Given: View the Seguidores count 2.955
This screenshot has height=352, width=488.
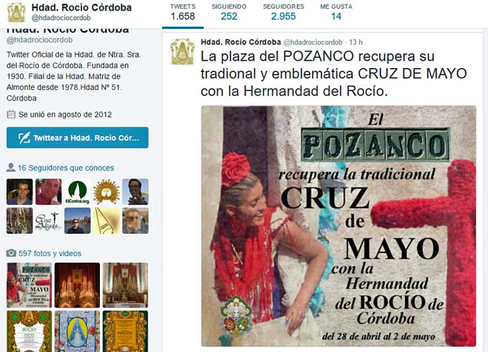Looking at the screenshot, I should [x=283, y=13].
